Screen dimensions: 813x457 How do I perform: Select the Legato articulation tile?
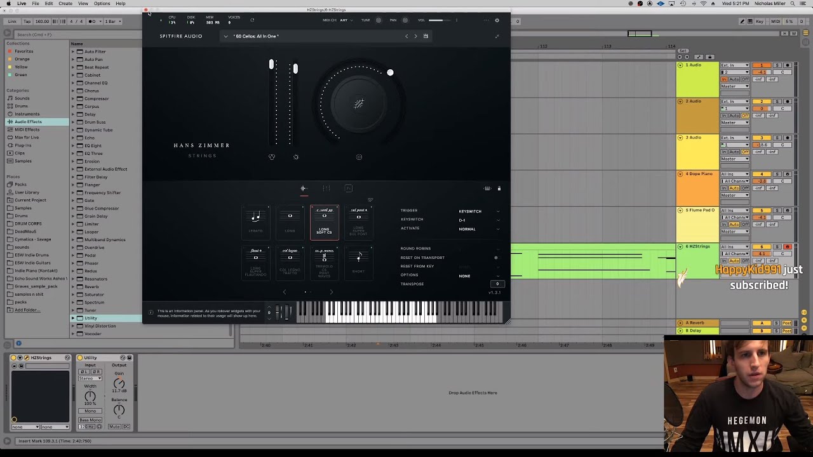tap(255, 222)
